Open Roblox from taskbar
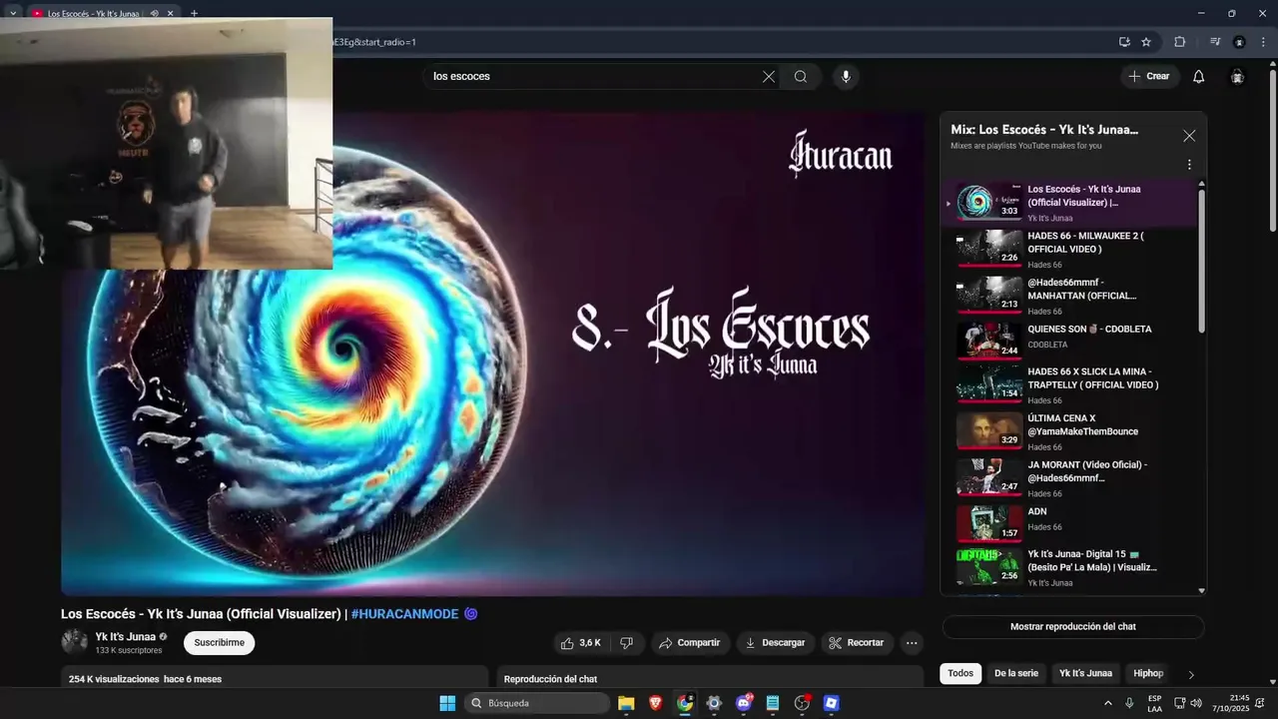This screenshot has height=719, width=1278. pos(831,703)
